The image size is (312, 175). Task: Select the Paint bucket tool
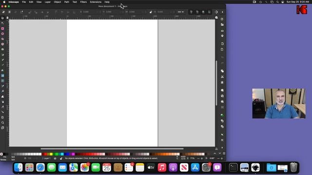[2, 91]
